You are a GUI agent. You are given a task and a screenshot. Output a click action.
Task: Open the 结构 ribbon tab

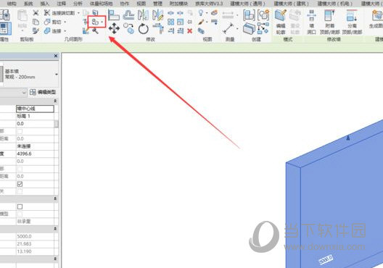coord(12,4)
